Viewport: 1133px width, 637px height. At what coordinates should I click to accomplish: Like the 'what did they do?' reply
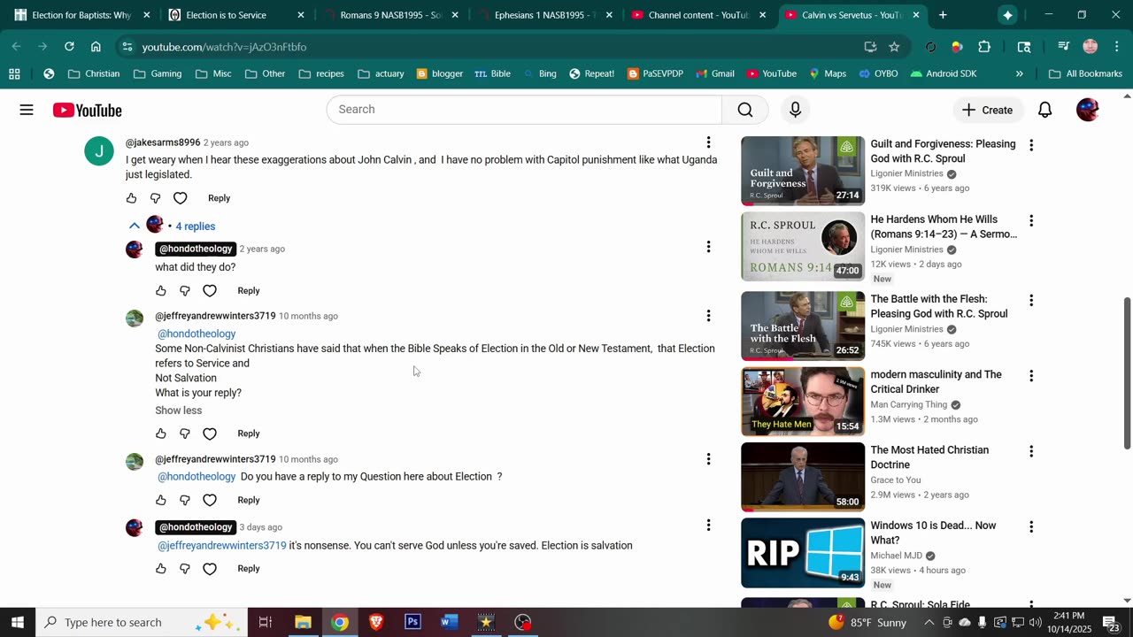click(161, 290)
